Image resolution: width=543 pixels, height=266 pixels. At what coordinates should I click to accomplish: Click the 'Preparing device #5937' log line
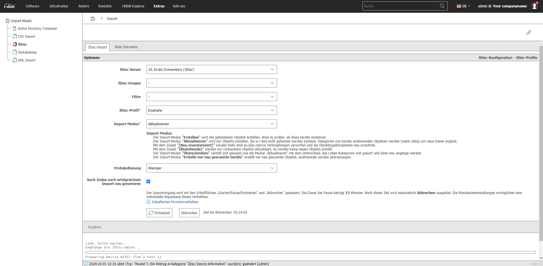click(123, 257)
